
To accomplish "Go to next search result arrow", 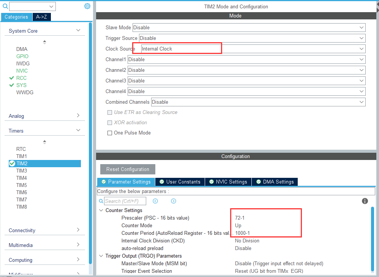I will coord(174,201).
